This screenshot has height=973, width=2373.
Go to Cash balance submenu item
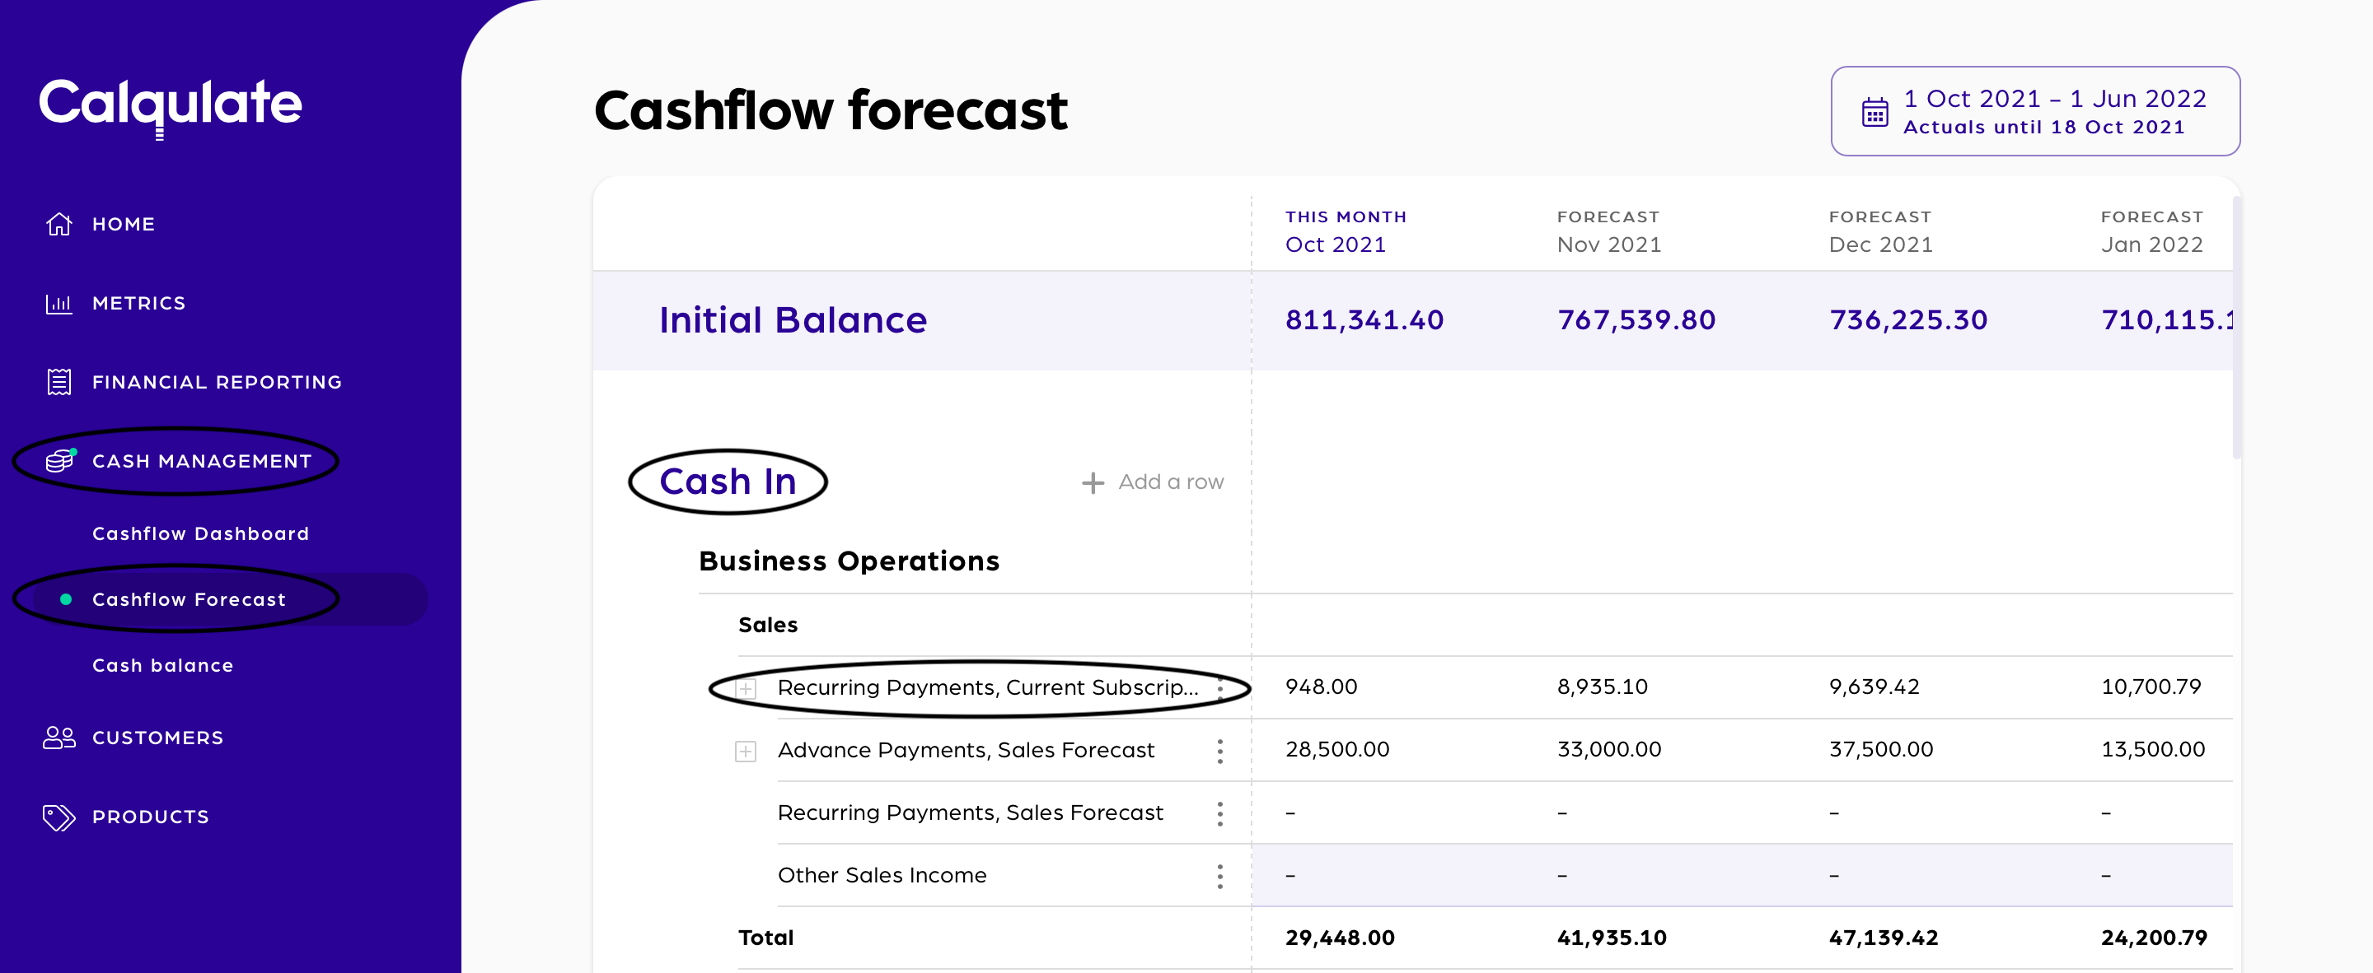163,666
